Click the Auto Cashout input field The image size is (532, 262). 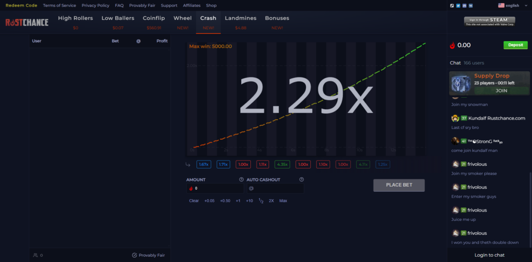[275, 188]
